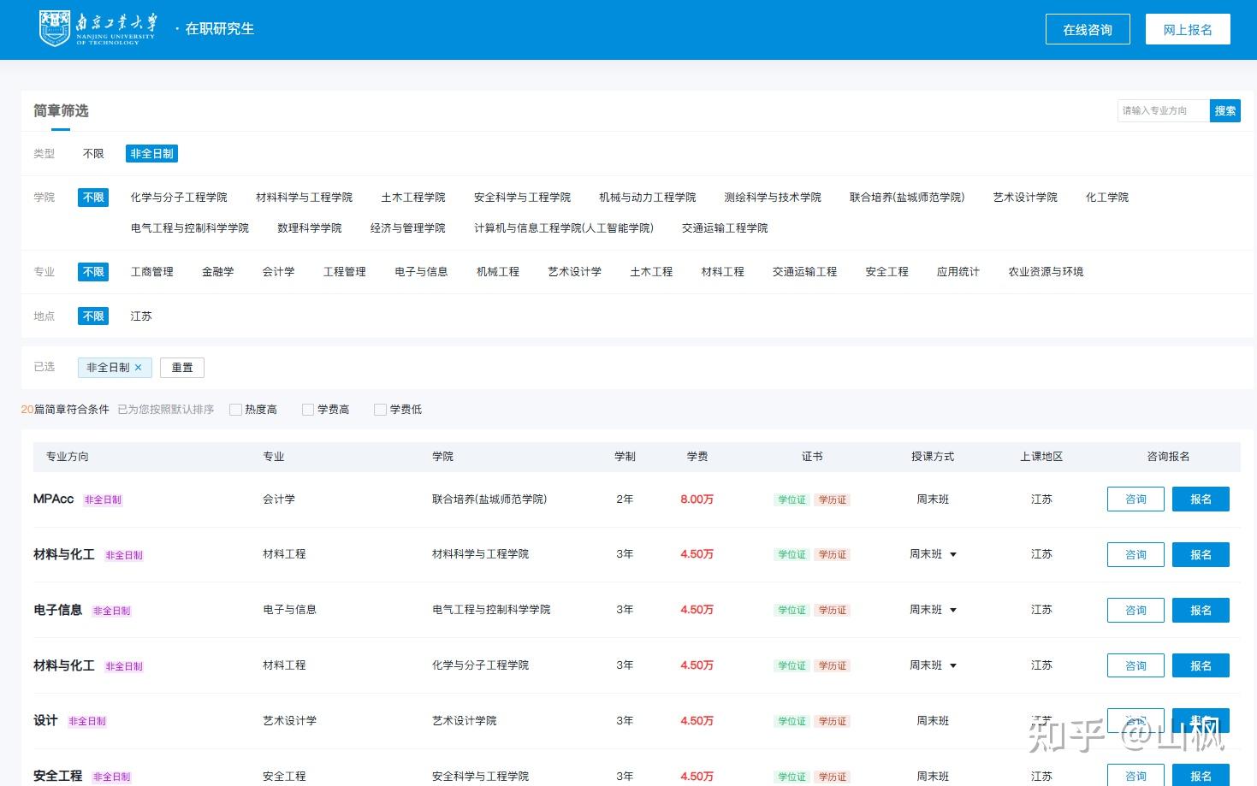Select 不限 in the 类型 filter row
Viewport: 1257px width, 786px height.
(x=93, y=154)
